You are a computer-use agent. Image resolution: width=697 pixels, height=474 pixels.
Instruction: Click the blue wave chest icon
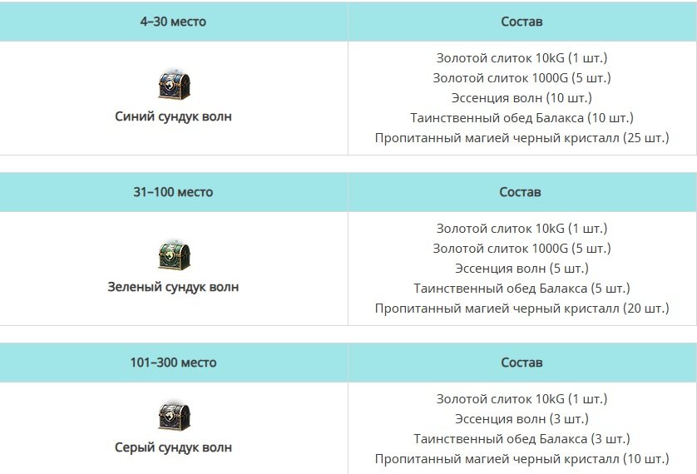175,86
